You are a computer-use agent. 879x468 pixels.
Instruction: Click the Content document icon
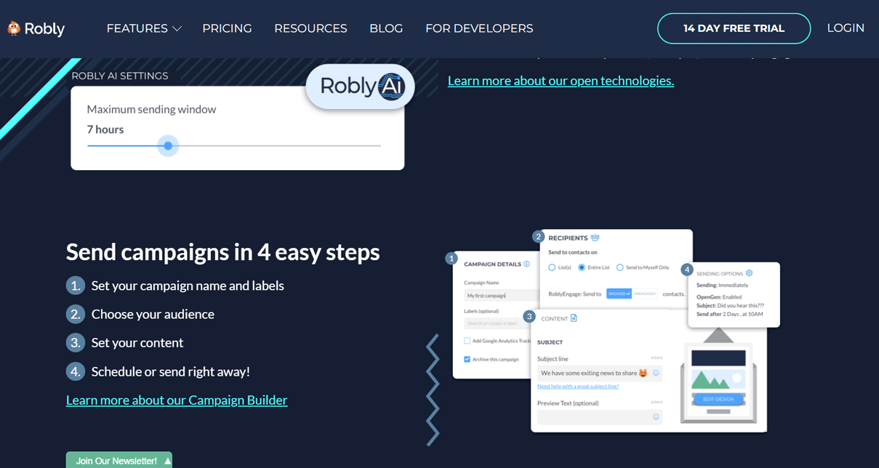point(574,318)
